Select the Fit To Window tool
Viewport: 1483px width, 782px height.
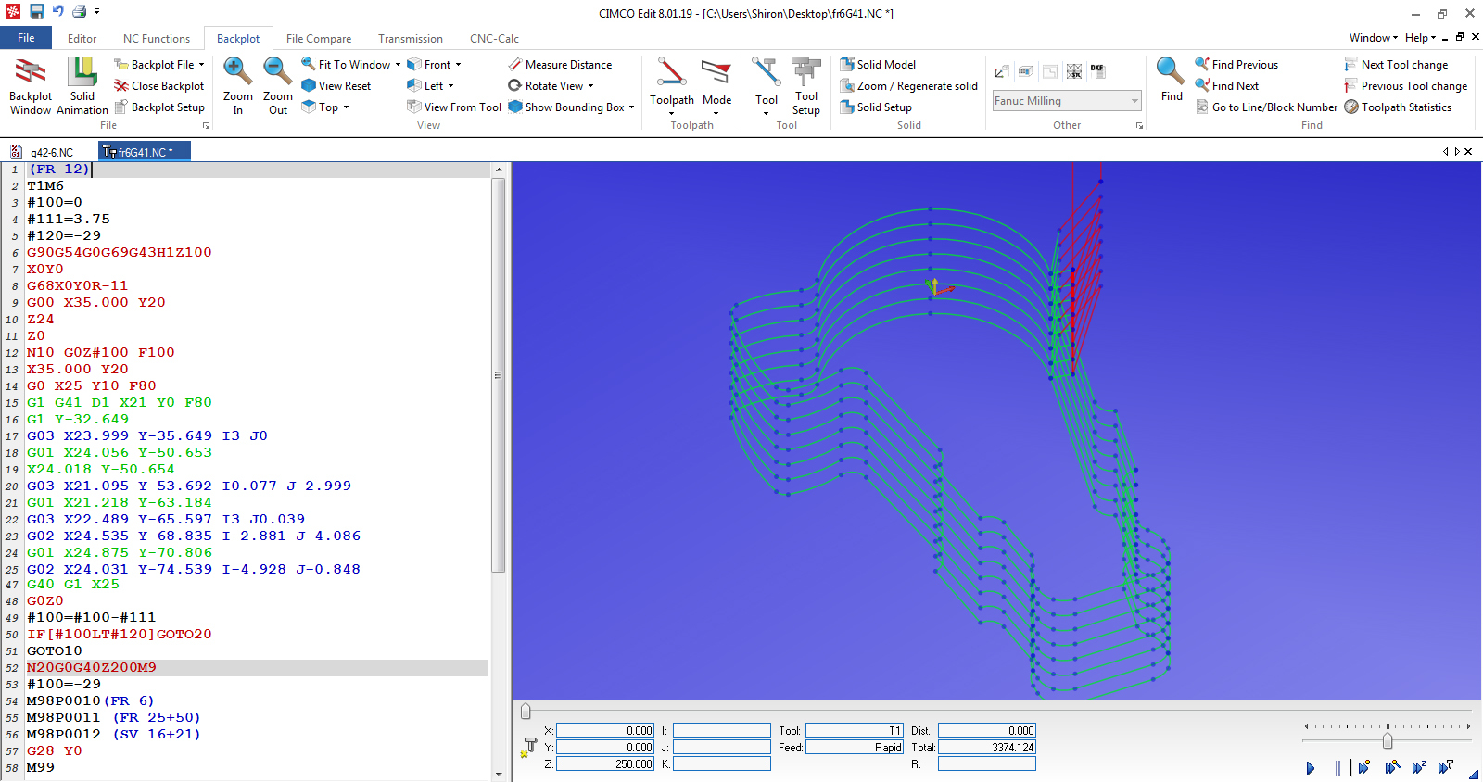pyautogui.click(x=345, y=64)
